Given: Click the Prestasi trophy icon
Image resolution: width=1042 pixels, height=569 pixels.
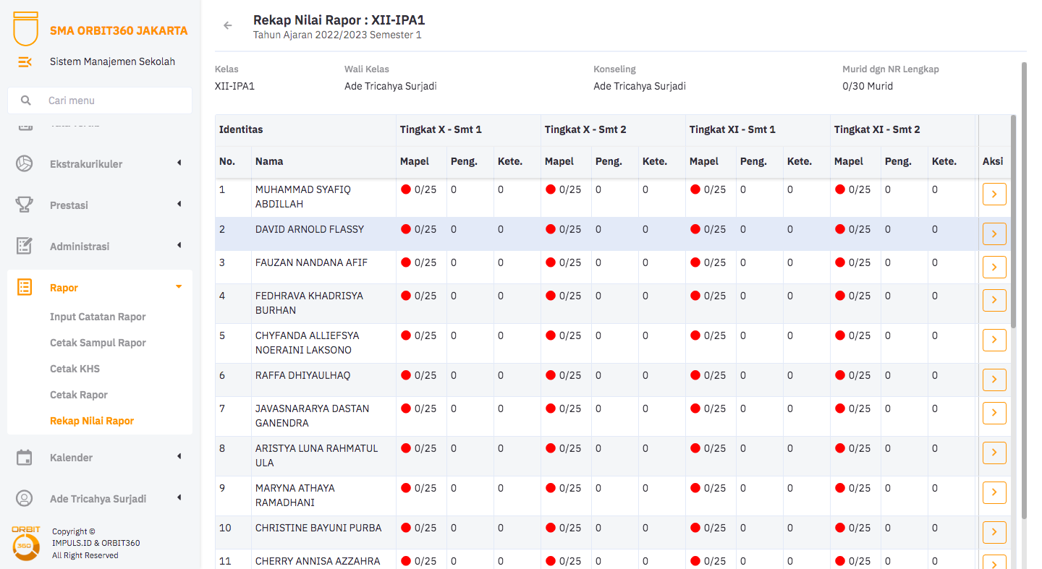Looking at the screenshot, I should tap(25, 205).
